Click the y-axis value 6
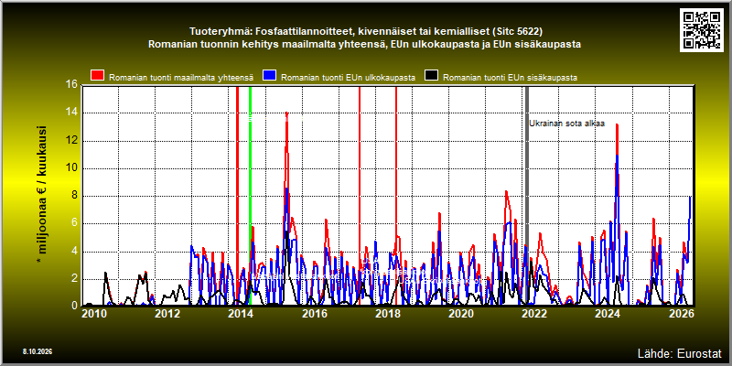 point(74,223)
